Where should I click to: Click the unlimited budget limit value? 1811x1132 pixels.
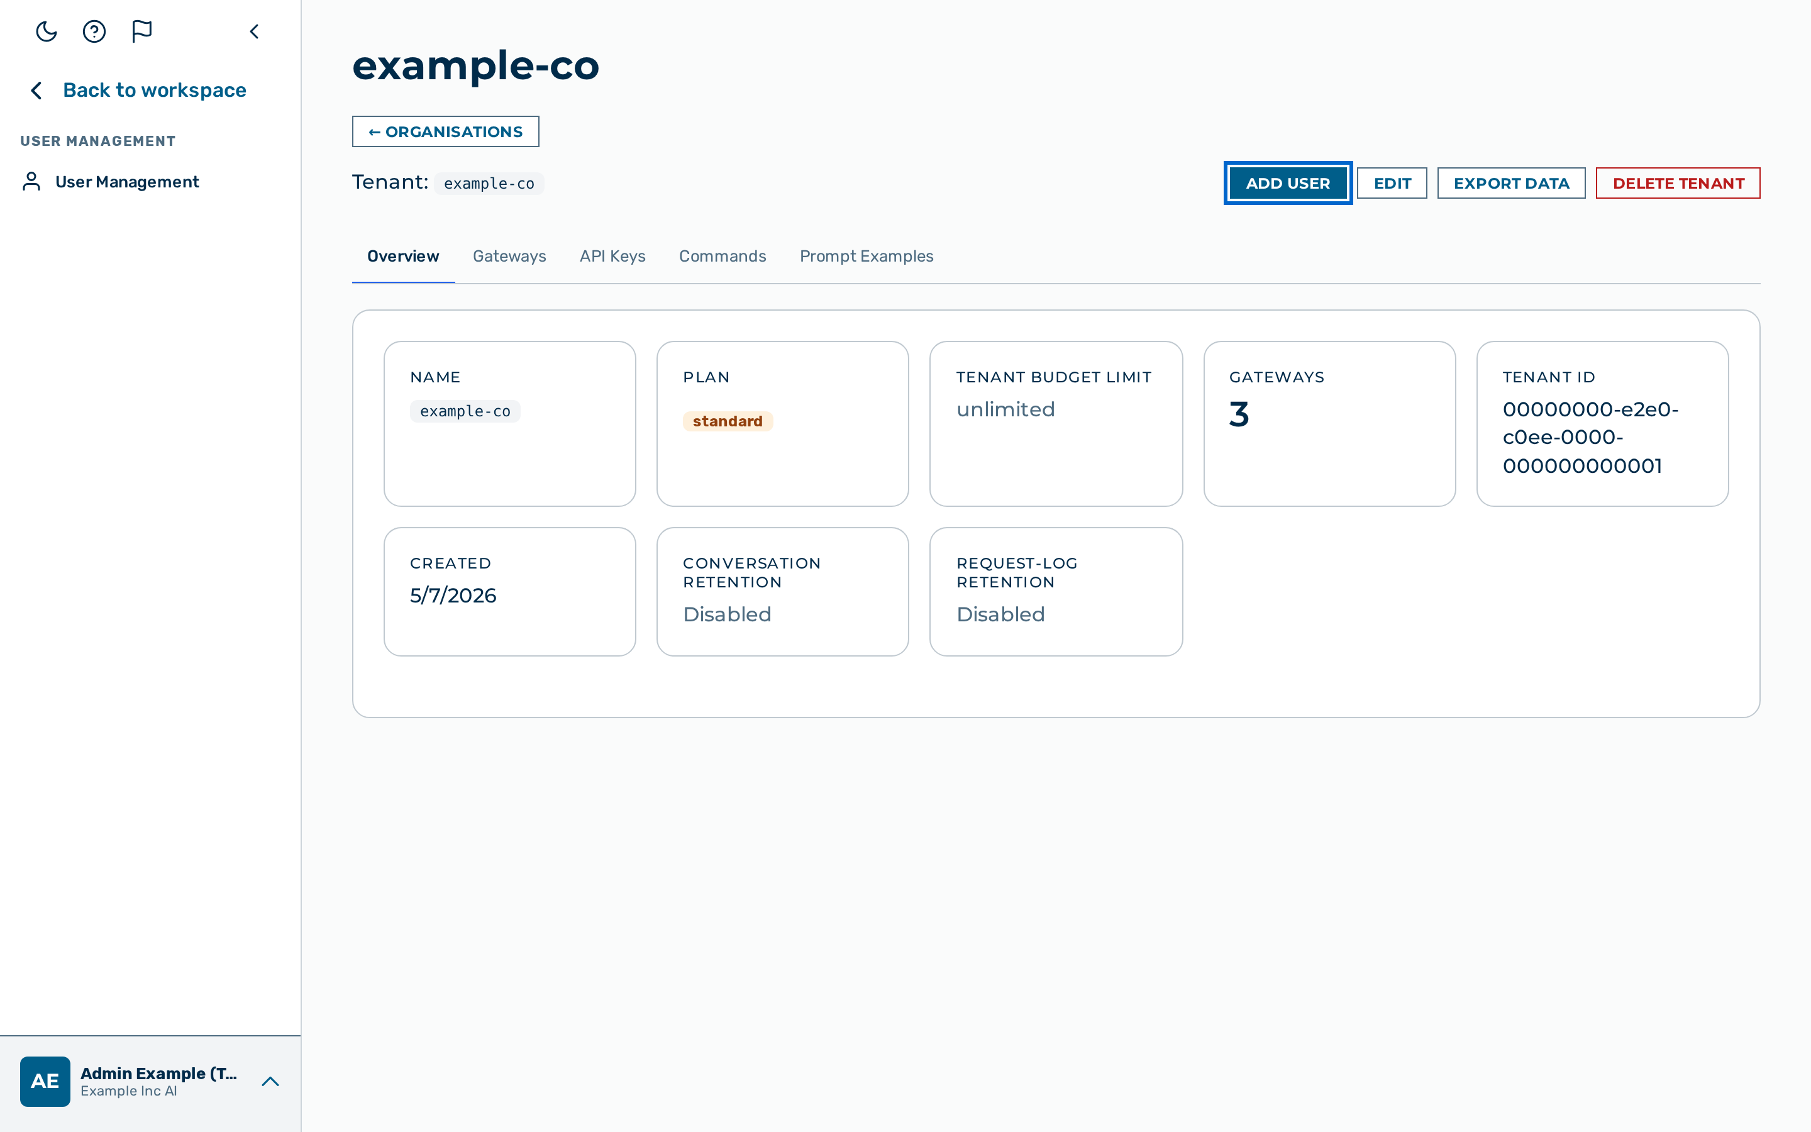click(x=1005, y=409)
